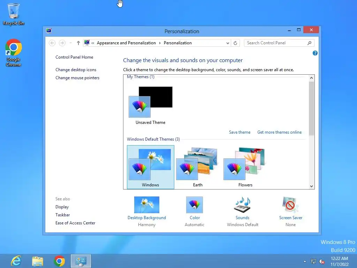
Task: Launch Google Chrome from the desktop shortcut
Action: pos(14,53)
